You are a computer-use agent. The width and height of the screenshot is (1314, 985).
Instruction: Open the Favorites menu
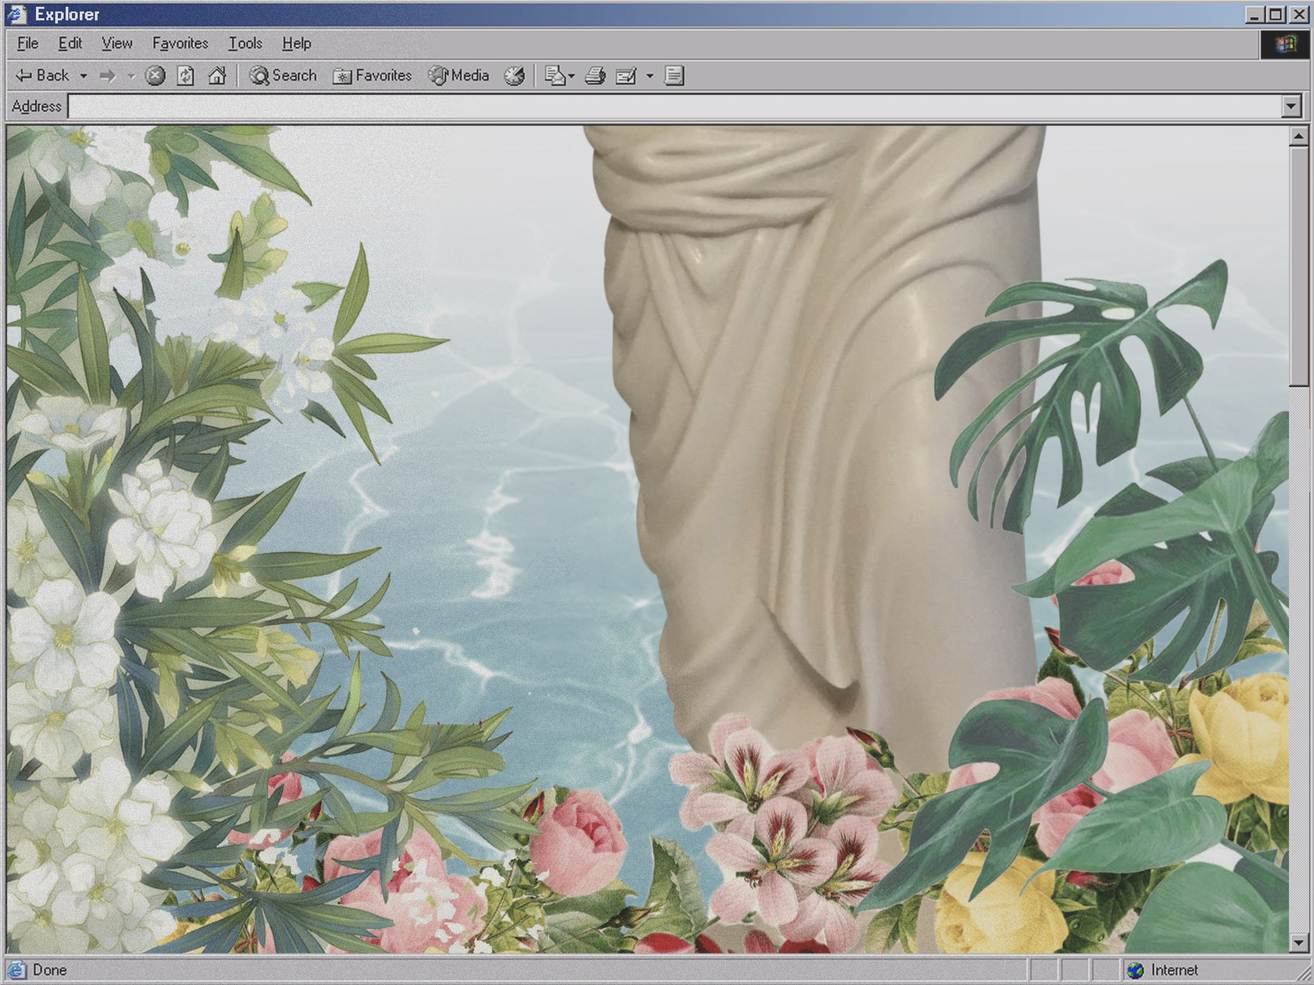point(180,44)
